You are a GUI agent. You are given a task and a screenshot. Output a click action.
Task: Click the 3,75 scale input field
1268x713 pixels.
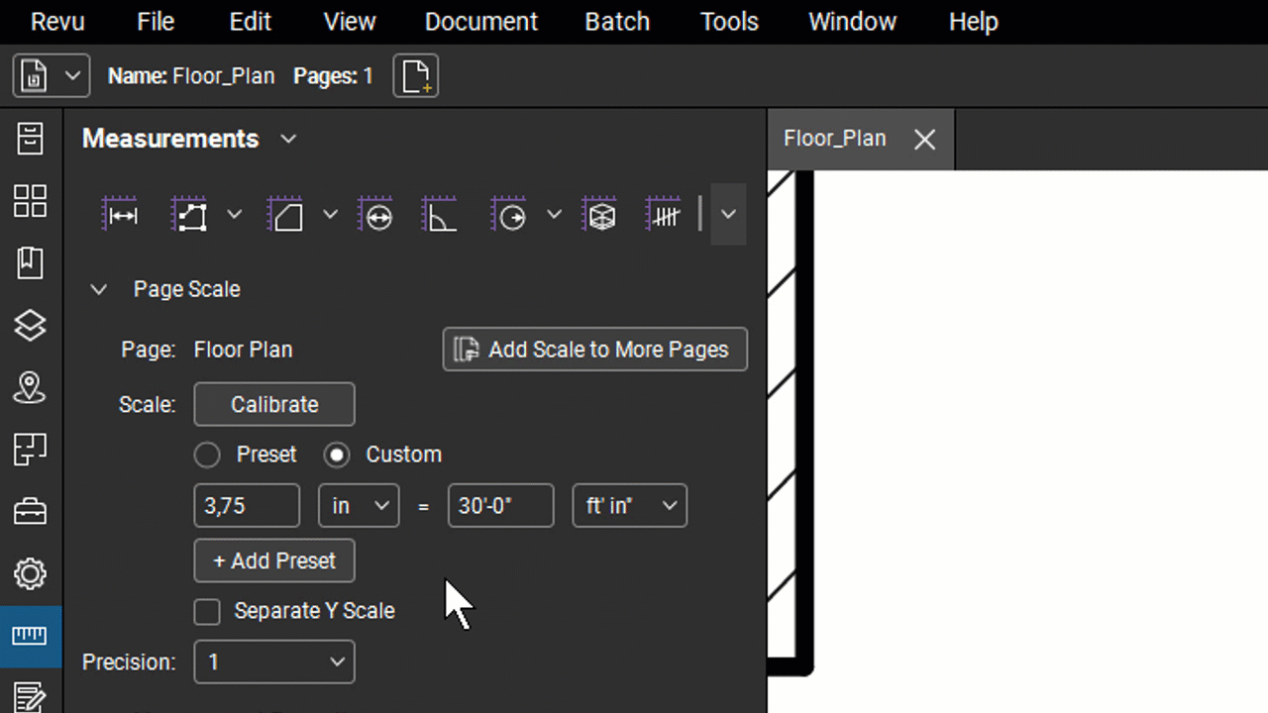[x=247, y=506]
